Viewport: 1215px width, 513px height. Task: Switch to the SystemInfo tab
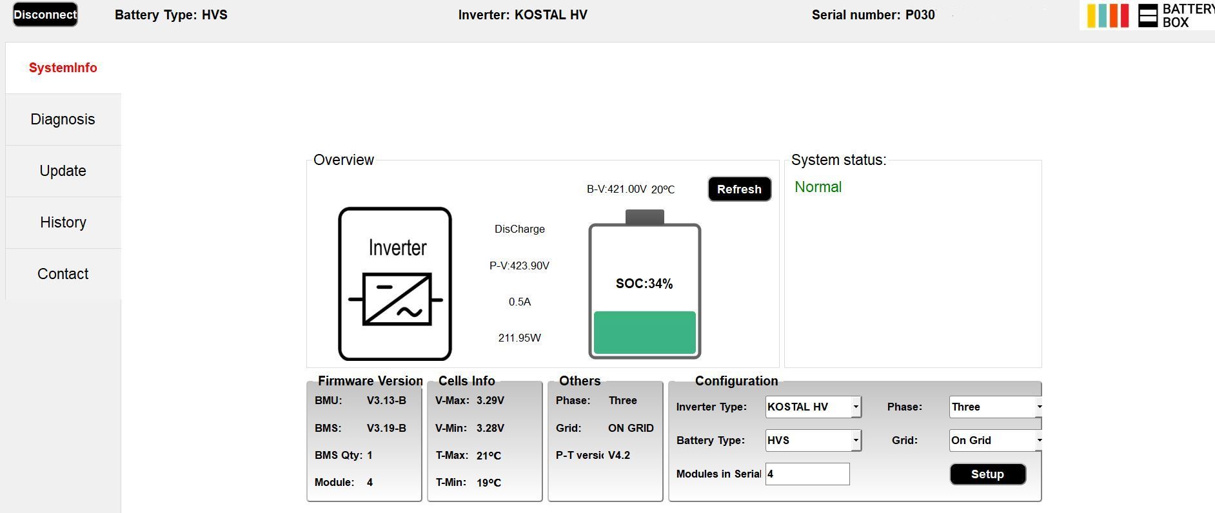[x=63, y=68]
